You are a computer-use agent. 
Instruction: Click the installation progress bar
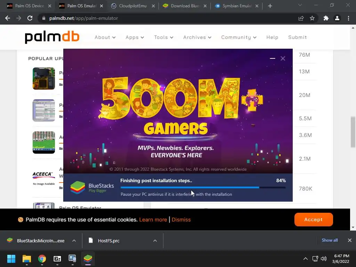tap(203, 187)
